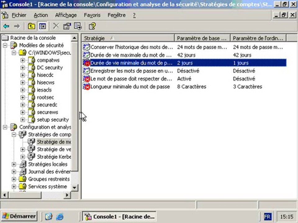Viewport: 298px width, 223px height.
Task: Click tree horizontal scrollbar right arrow
Action: point(67,195)
